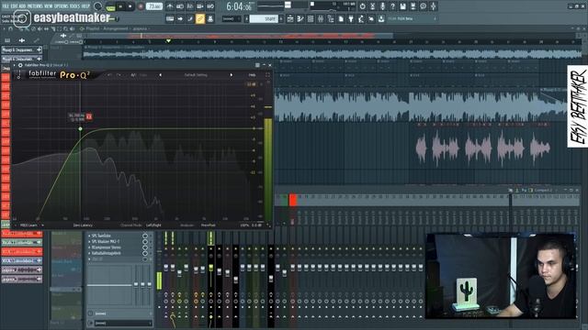Open the Default Setting preset menu
Screen dimensions: 588x330
coord(196,75)
